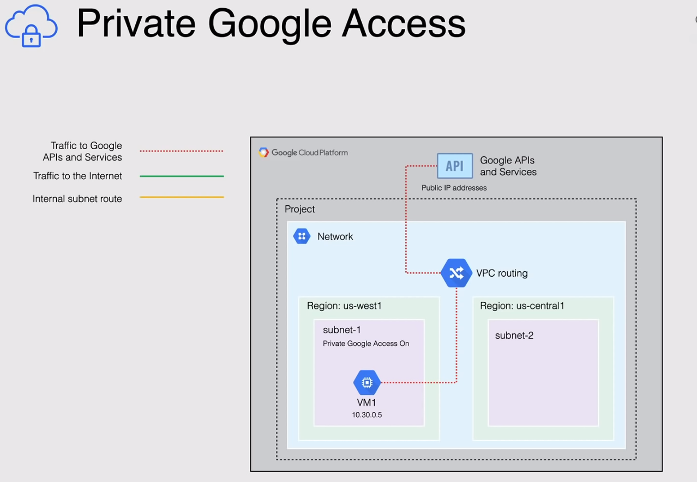Click the Google Cloud Platform logo
Viewport: 697px width, 482px height.
pyautogui.click(x=263, y=152)
